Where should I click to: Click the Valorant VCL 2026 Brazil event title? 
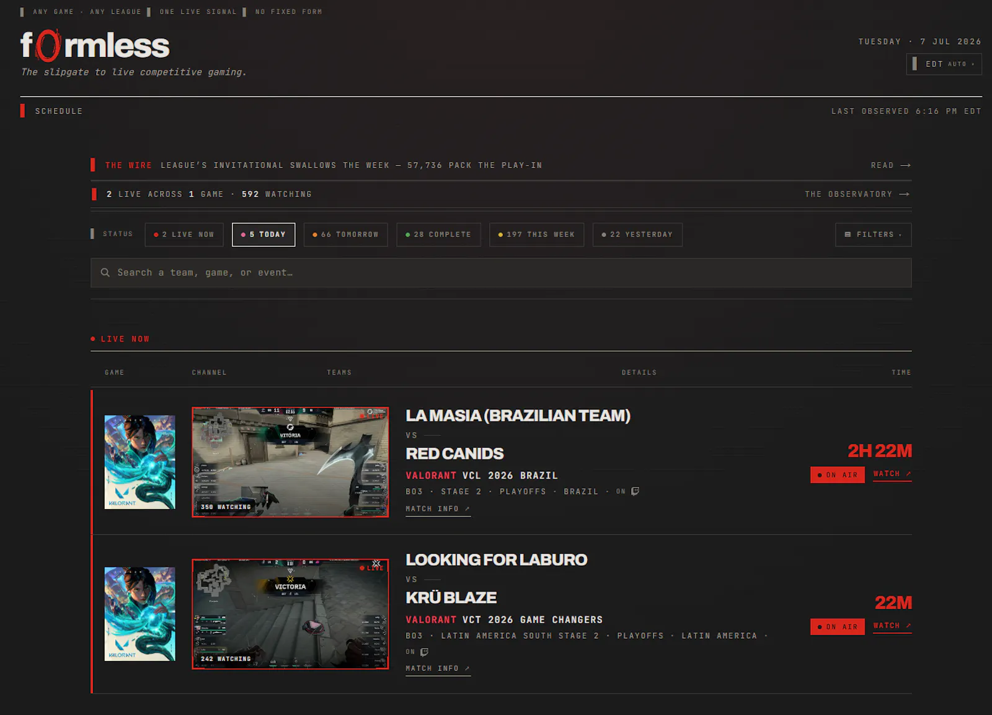[482, 476]
